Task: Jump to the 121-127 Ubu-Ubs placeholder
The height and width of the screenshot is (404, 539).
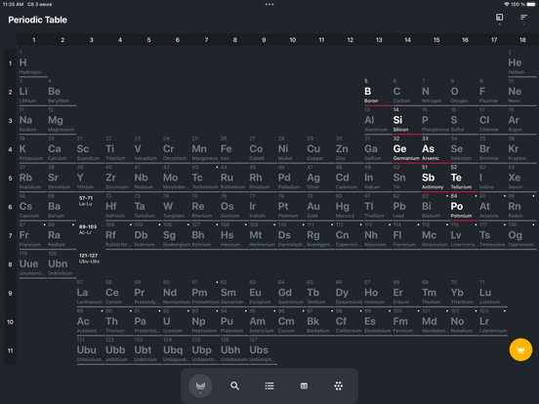Action: 89,259
